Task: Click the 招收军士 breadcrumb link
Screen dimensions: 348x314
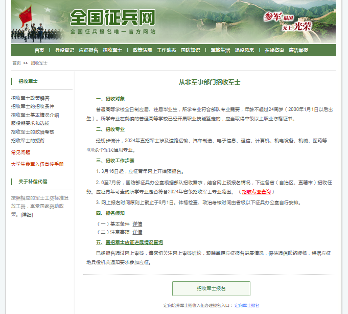Action: [39, 63]
